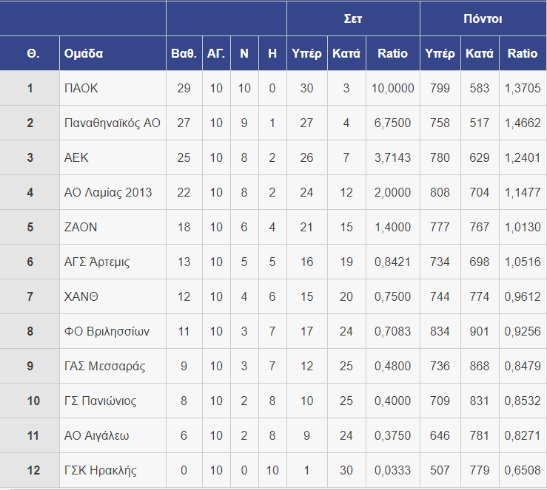547x490 pixels.
Task: Open ΓΣΚ Ηρακλής team entry
Action: [x=101, y=471]
